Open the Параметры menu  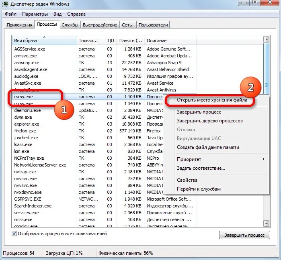click(x=35, y=14)
